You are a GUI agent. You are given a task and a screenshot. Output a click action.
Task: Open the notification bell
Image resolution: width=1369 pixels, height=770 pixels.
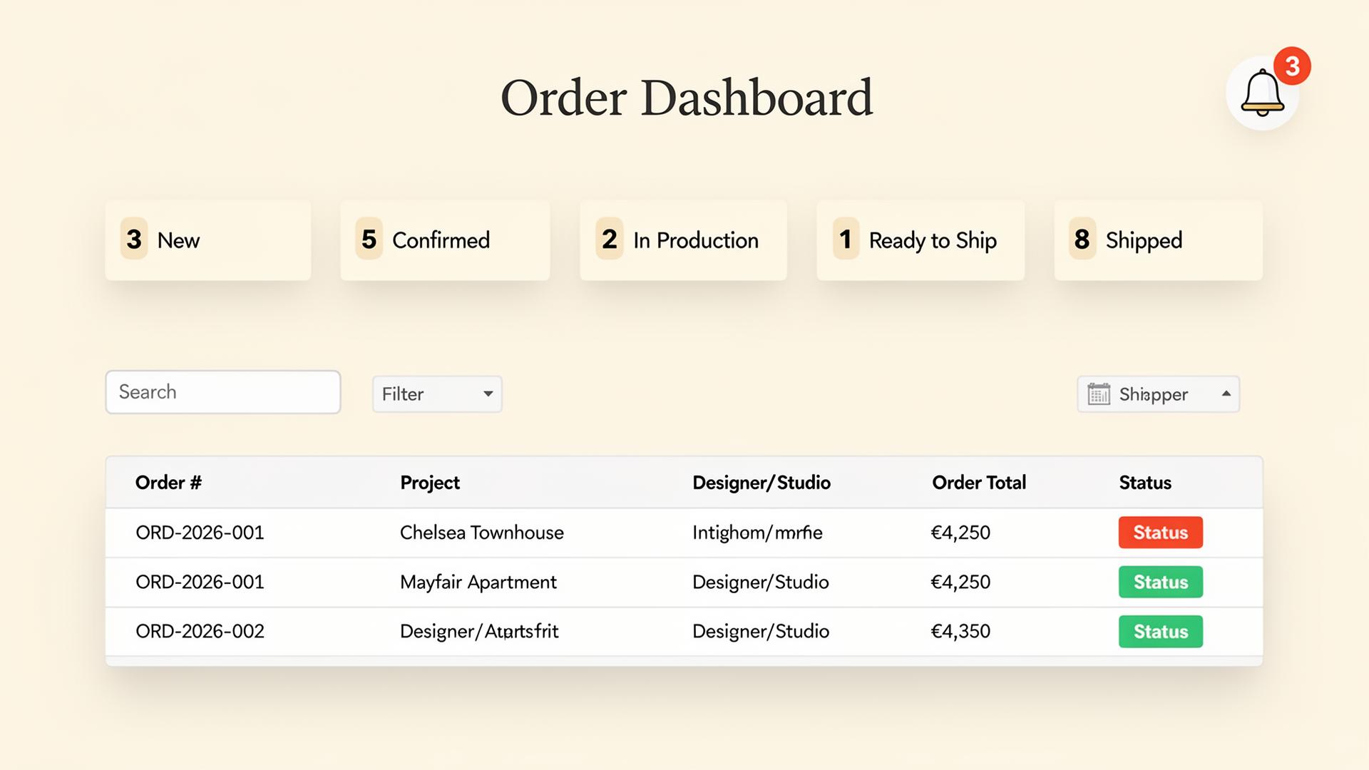click(x=1262, y=93)
